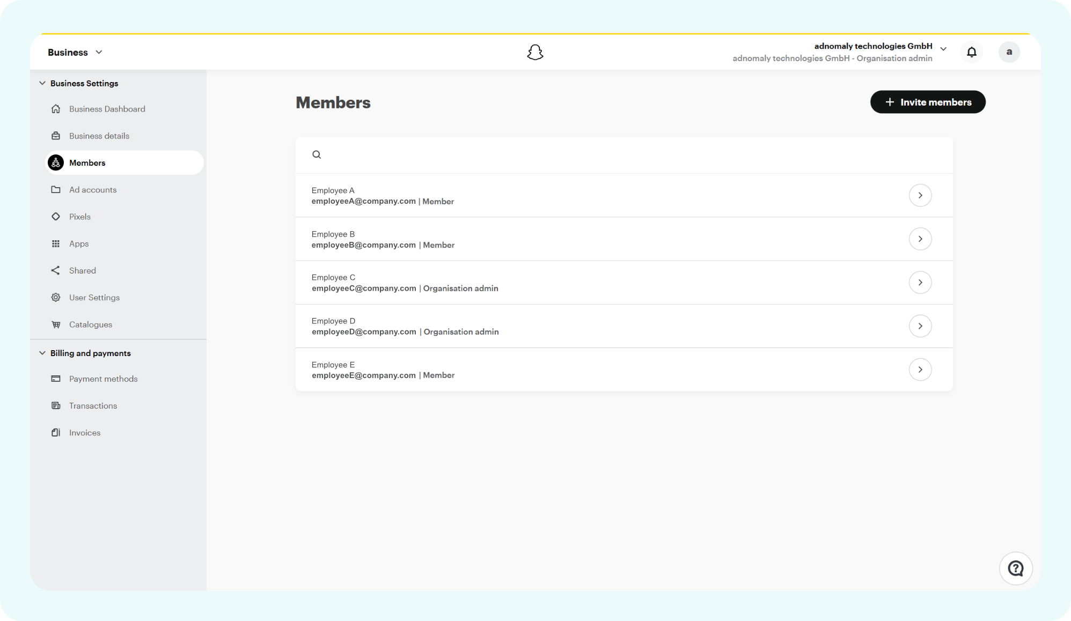
Task: Open Employee E member details arrow
Action: pos(920,369)
